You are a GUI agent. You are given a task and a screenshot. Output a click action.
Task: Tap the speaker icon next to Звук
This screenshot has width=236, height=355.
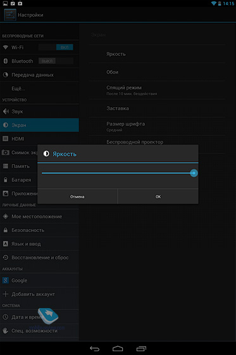point(6,112)
